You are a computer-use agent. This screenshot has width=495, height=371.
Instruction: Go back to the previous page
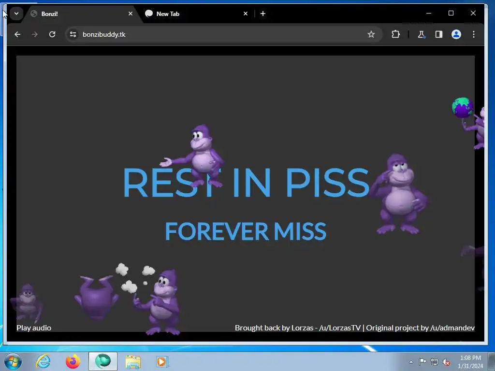point(17,34)
